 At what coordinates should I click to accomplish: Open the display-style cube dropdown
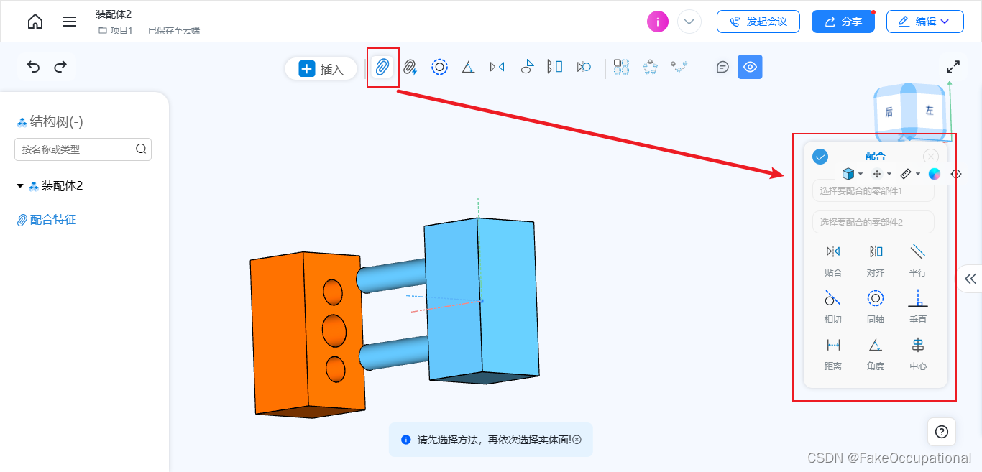click(x=853, y=174)
